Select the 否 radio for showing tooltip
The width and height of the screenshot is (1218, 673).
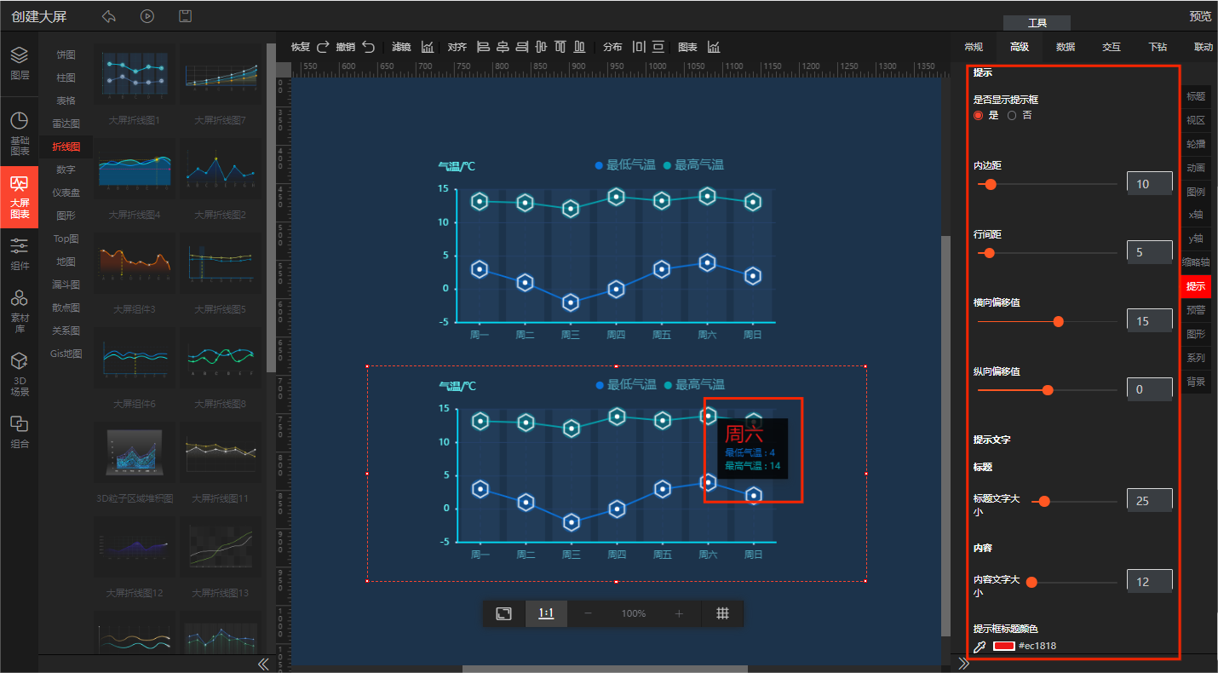point(1012,115)
